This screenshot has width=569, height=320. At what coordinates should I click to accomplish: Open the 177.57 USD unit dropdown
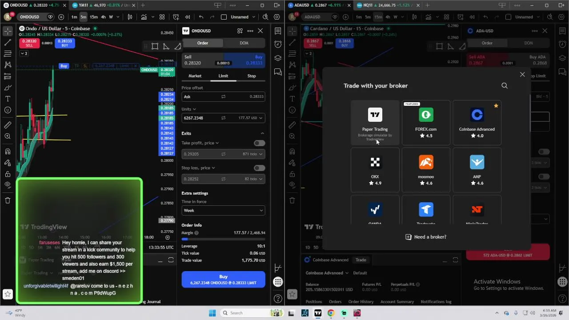251,118
